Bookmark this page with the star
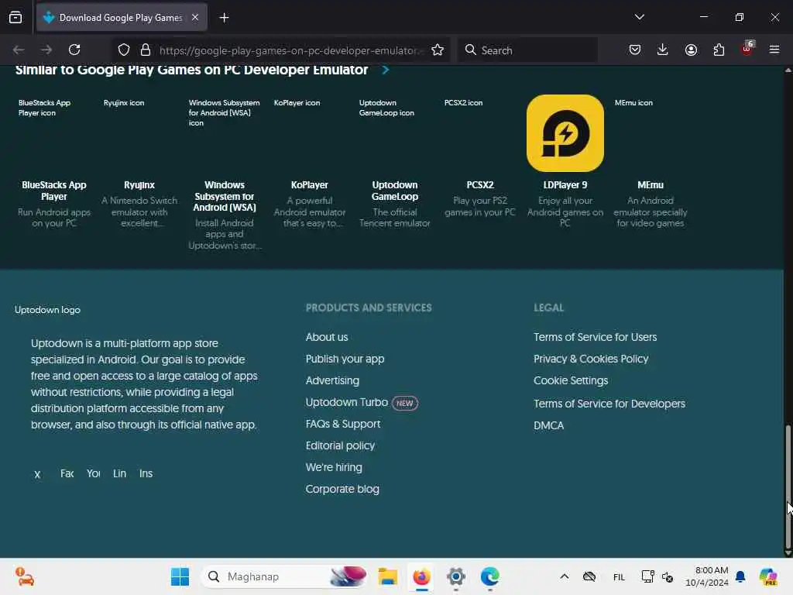 (438, 50)
